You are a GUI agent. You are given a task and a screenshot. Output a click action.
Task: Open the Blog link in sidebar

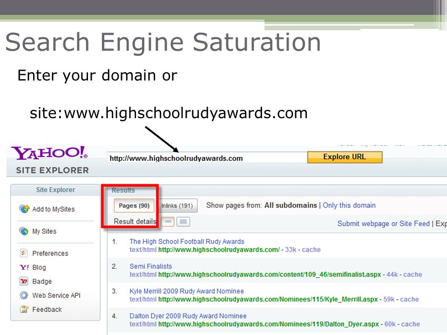click(x=39, y=267)
